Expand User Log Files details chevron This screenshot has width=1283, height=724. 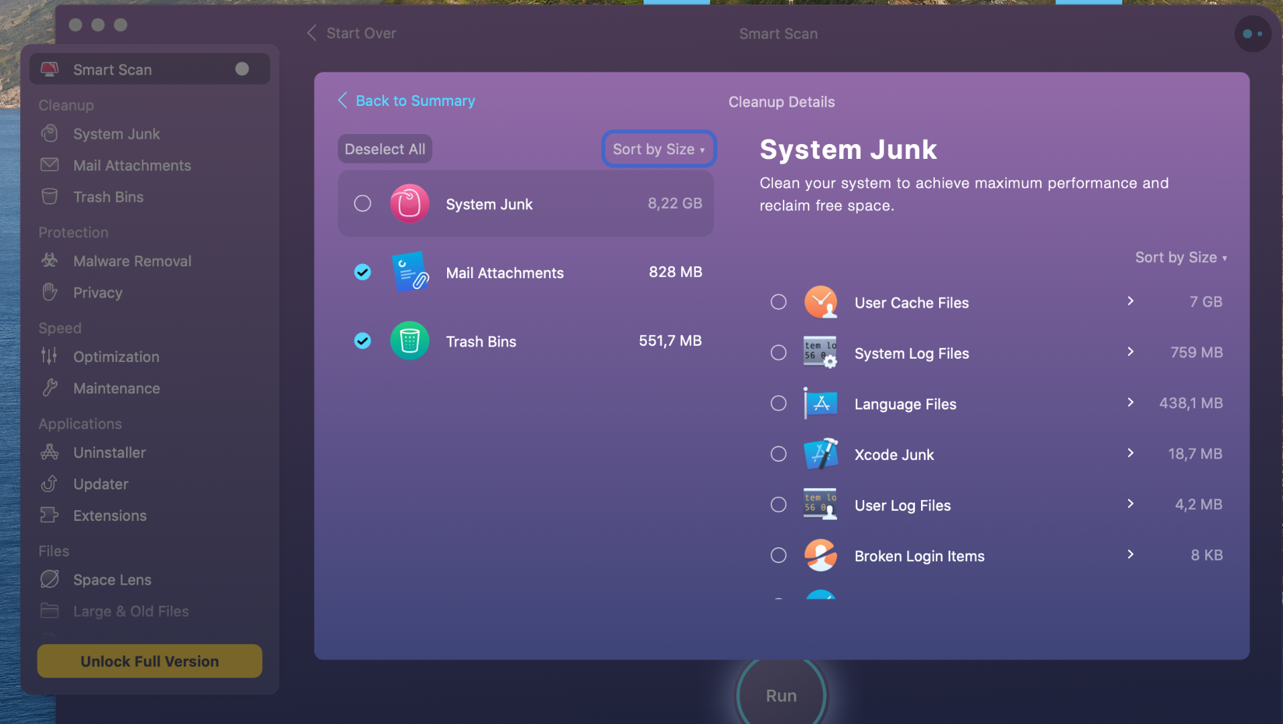click(x=1130, y=503)
